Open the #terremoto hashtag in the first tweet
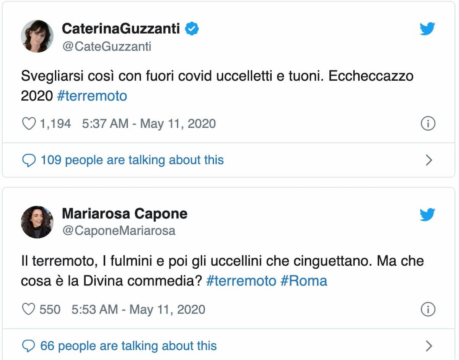This screenshot has height=360, width=459. [x=92, y=96]
